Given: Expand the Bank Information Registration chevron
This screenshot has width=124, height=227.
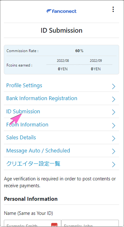Looking at the screenshot, I should (x=114, y=99).
